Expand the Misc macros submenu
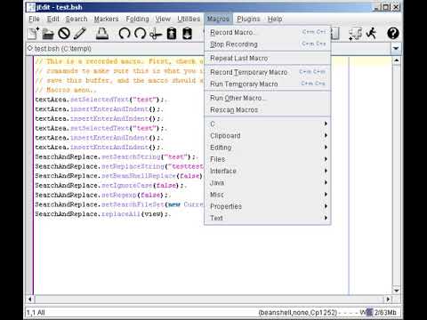 pyautogui.click(x=268, y=195)
